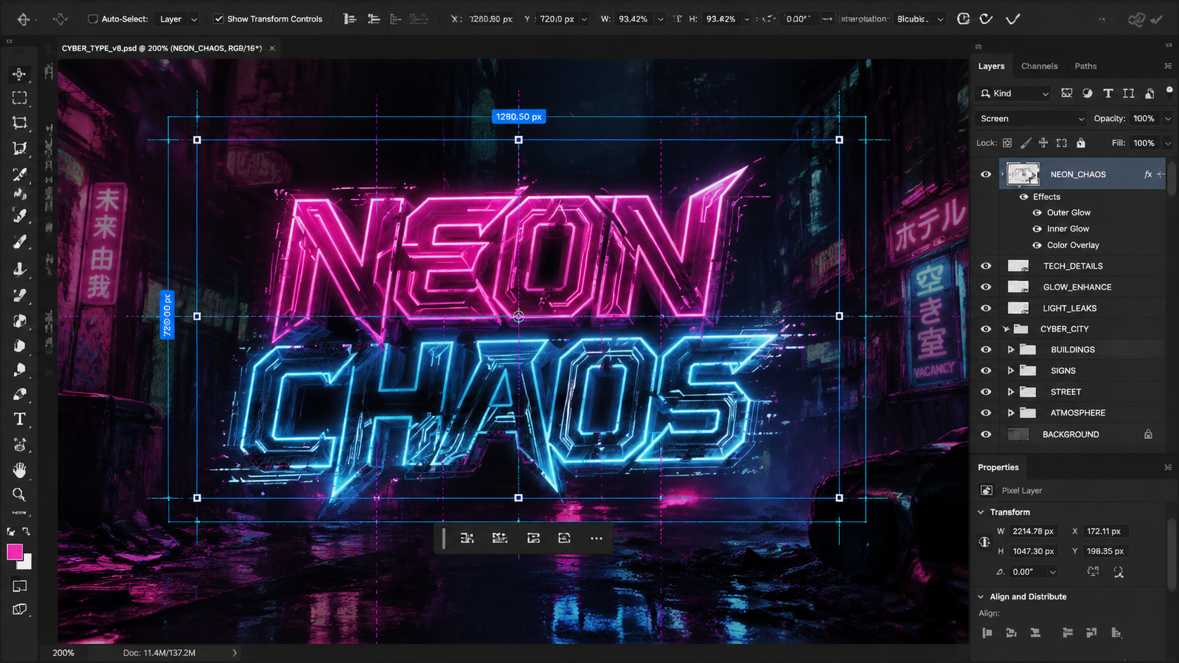Commit the transform with the checkmark icon

1013,19
